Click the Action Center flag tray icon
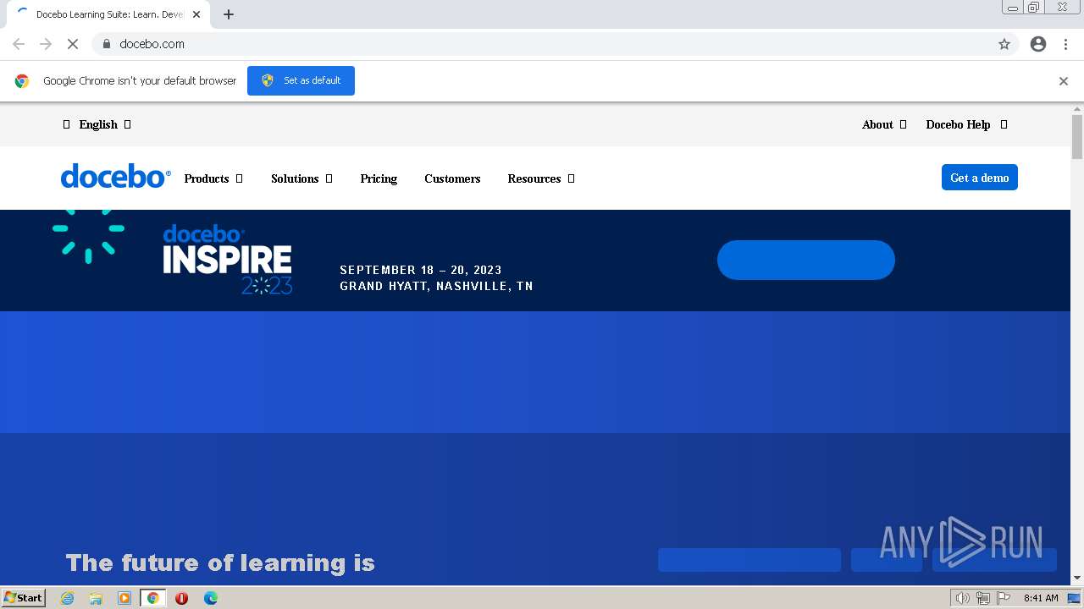 click(1004, 598)
